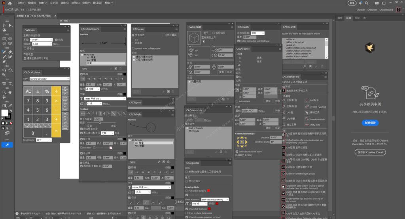Open the 文件(F) menu
The width and height of the screenshot is (405, 219).
click(21, 3)
